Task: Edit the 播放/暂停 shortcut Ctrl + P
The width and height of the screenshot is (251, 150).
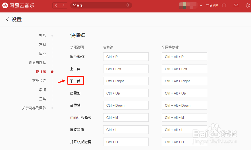Action: pos(126,57)
